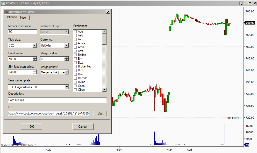Click the 760.00 current price marker
Screen dimensions: 257x153
coord(250,23)
